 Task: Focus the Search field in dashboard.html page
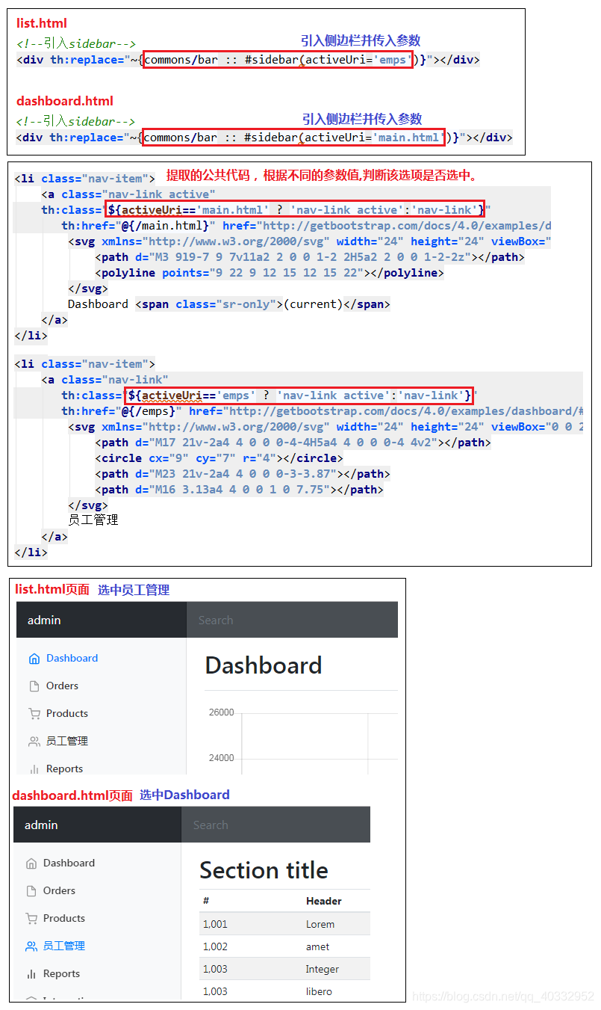tap(275, 825)
